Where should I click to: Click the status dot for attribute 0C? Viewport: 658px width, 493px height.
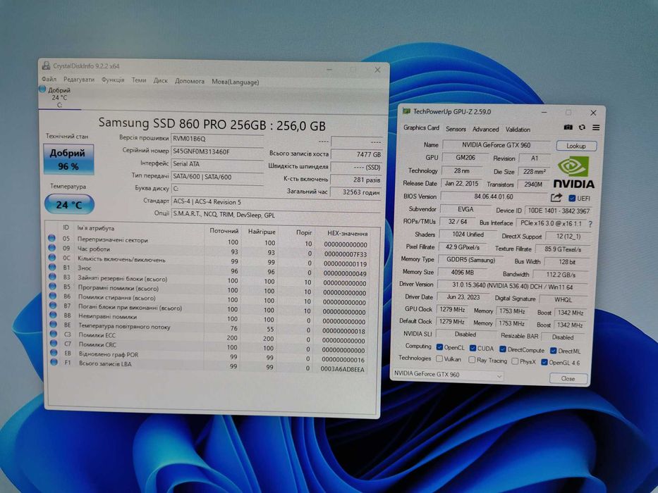(x=51, y=257)
